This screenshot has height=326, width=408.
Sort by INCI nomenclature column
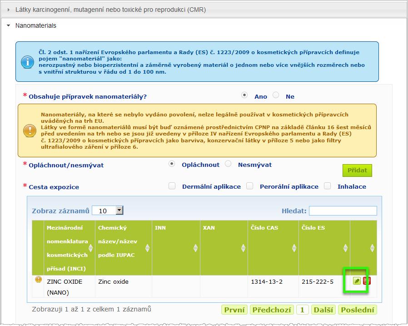pos(90,248)
